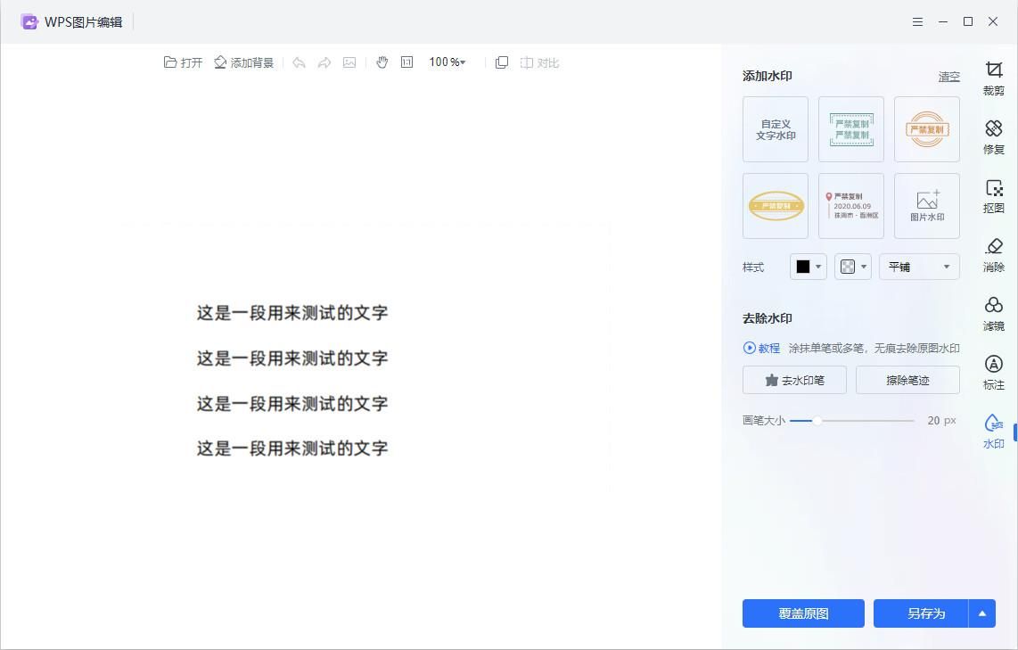The width and height of the screenshot is (1018, 650).
Task: Click the 另存为 save as button
Action: coord(921,613)
